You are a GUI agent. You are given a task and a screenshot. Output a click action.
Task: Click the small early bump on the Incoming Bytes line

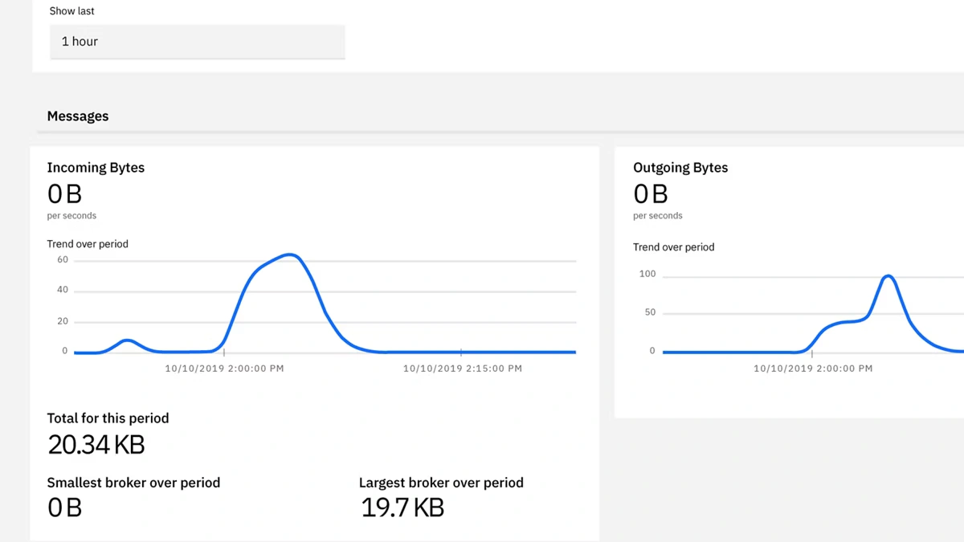coord(127,340)
